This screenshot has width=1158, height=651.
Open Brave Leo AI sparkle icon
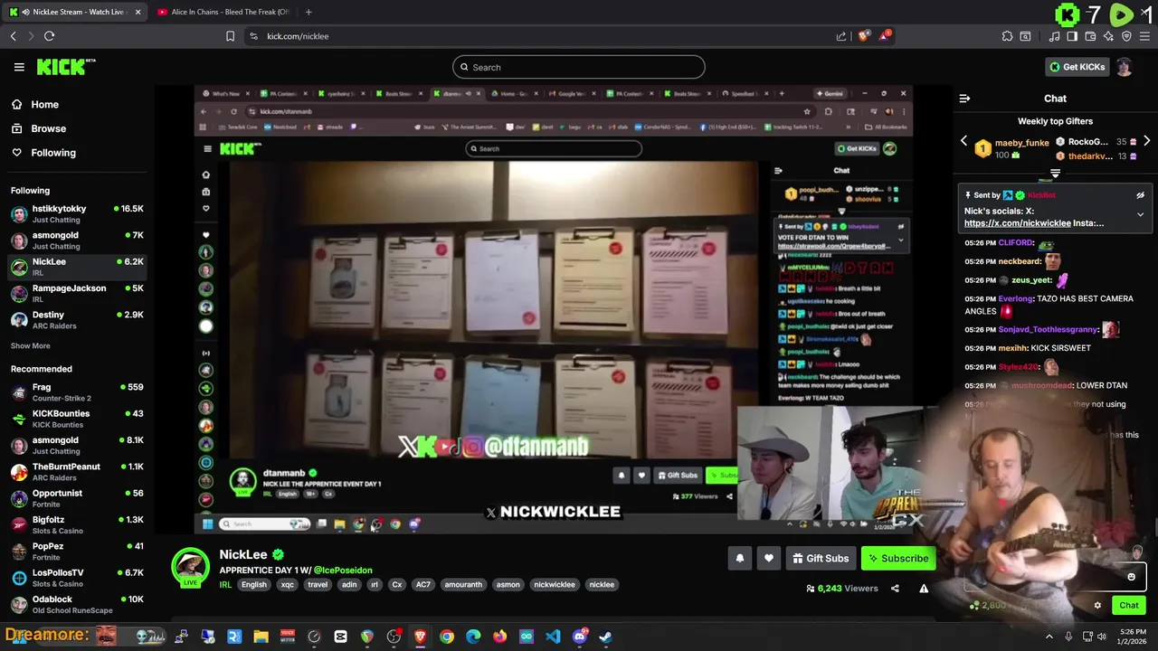click(1108, 36)
